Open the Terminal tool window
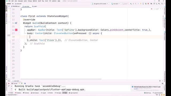Image resolution: width=171 pixels, height=96 pixels. [26, 93]
